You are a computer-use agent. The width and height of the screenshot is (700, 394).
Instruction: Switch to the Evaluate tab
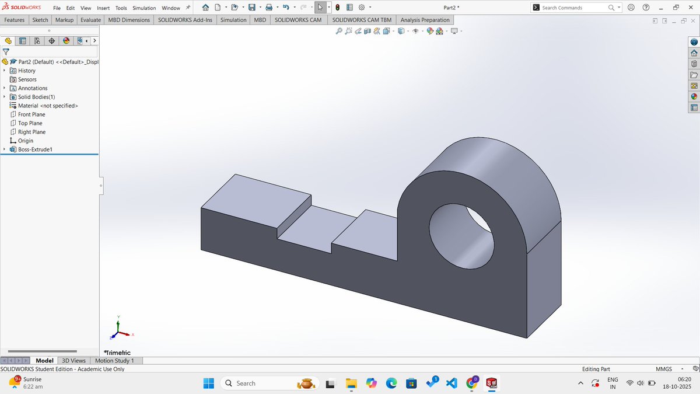tap(91, 20)
